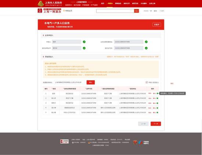
Task: Click the police record badge icon in the footer
Action: [89, 143]
